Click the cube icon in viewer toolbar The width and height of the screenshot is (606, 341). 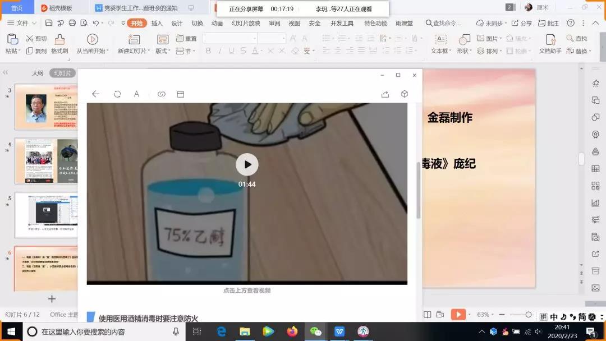tap(405, 94)
